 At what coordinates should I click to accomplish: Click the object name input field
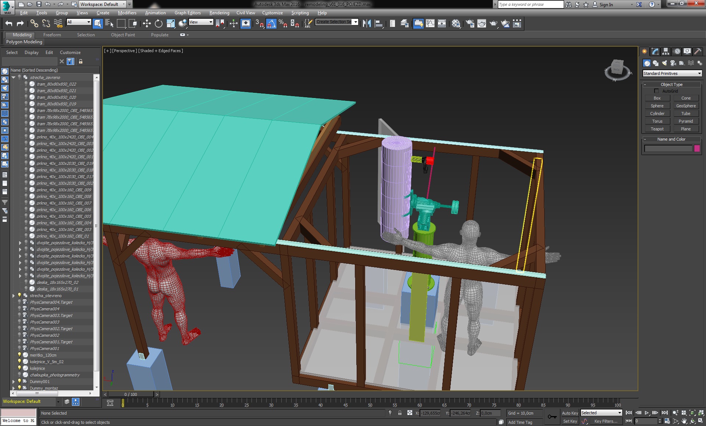point(668,148)
